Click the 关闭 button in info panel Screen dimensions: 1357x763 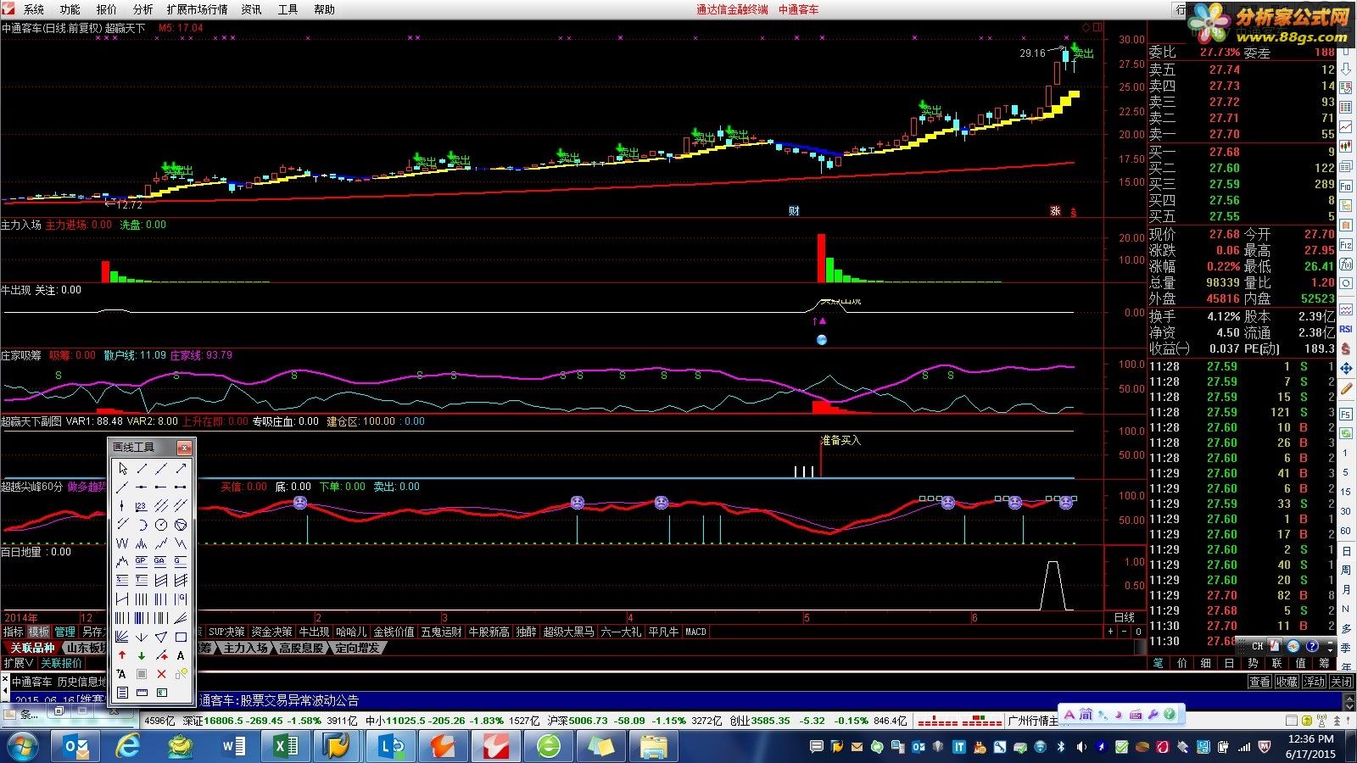[1341, 682]
